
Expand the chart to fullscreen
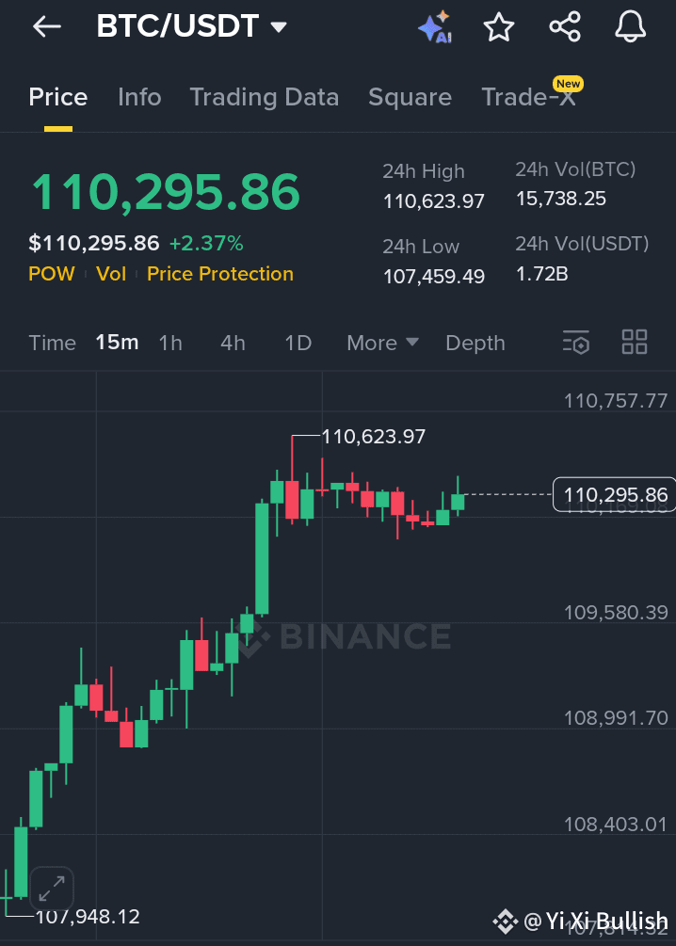click(x=51, y=889)
